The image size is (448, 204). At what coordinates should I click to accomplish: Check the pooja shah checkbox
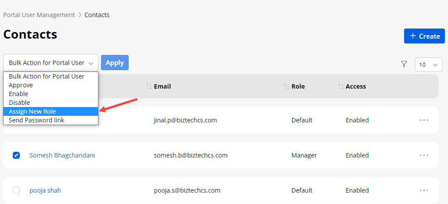pos(16,190)
